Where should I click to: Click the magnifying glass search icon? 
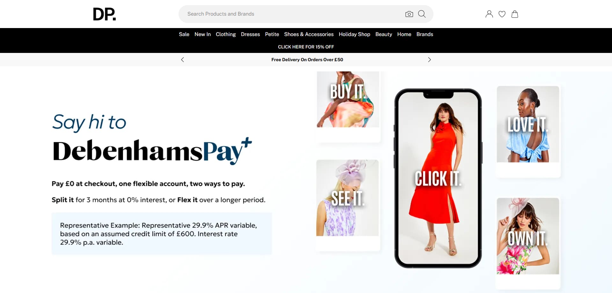coord(422,14)
